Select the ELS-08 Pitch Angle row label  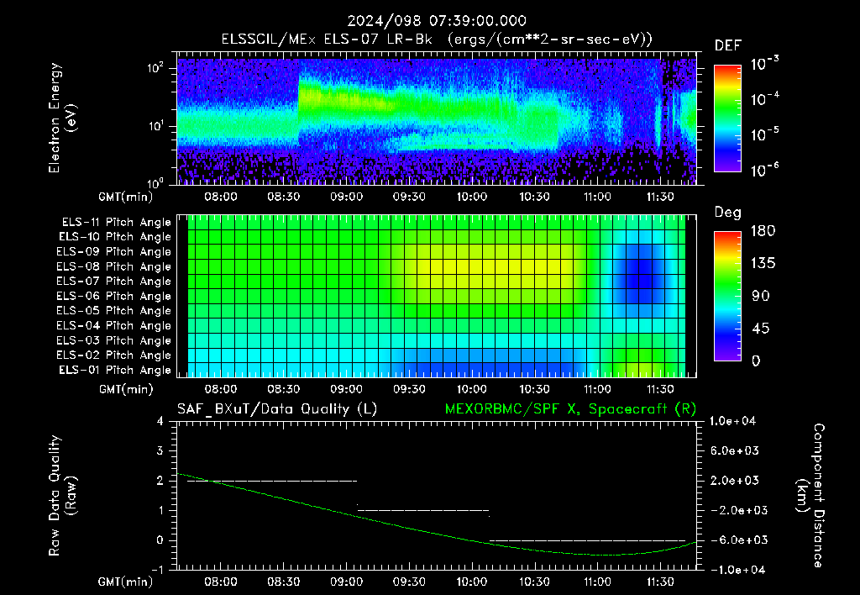coord(113,266)
